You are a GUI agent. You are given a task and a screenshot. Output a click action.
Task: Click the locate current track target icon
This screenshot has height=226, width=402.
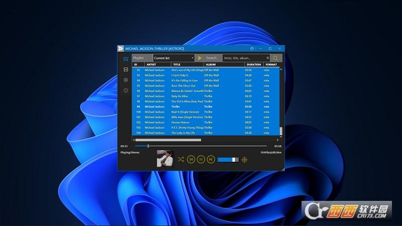pyautogui.click(x=244, y=160)
